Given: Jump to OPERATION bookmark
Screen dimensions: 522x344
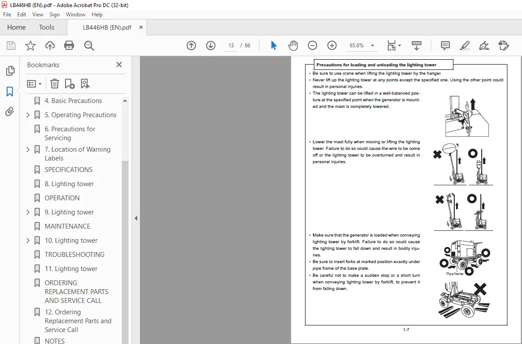Looking at the screenshot, I should [62, 198].
